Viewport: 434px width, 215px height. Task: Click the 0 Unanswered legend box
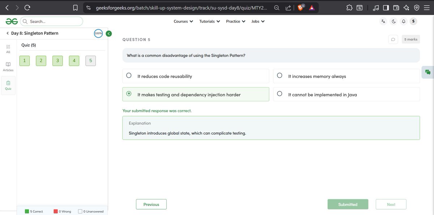80,211
